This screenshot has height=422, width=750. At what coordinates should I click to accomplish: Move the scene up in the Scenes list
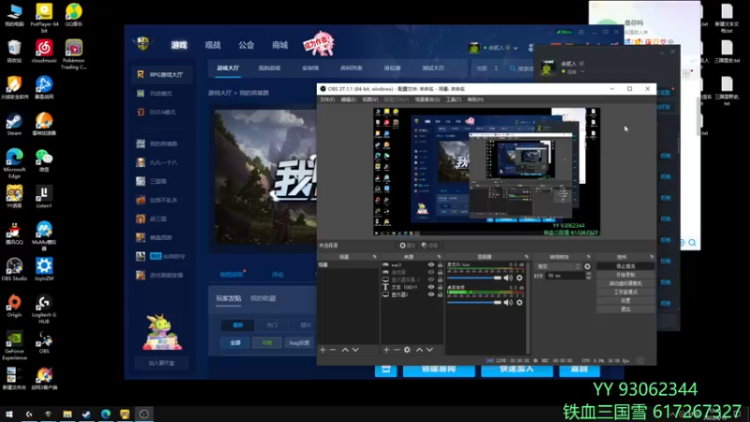pos(345,350)
